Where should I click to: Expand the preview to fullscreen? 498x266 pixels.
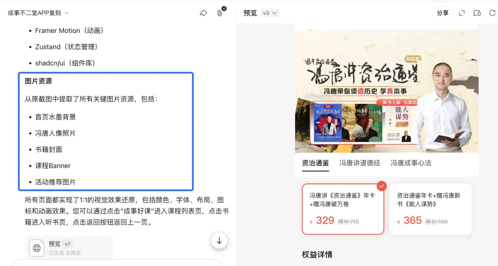point(462,13)
